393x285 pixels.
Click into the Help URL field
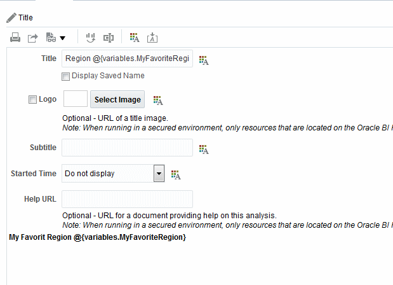(128, 199)
